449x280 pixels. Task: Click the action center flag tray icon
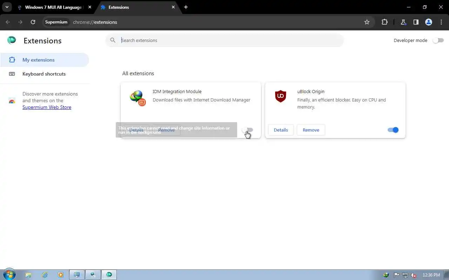coord(396,275)
